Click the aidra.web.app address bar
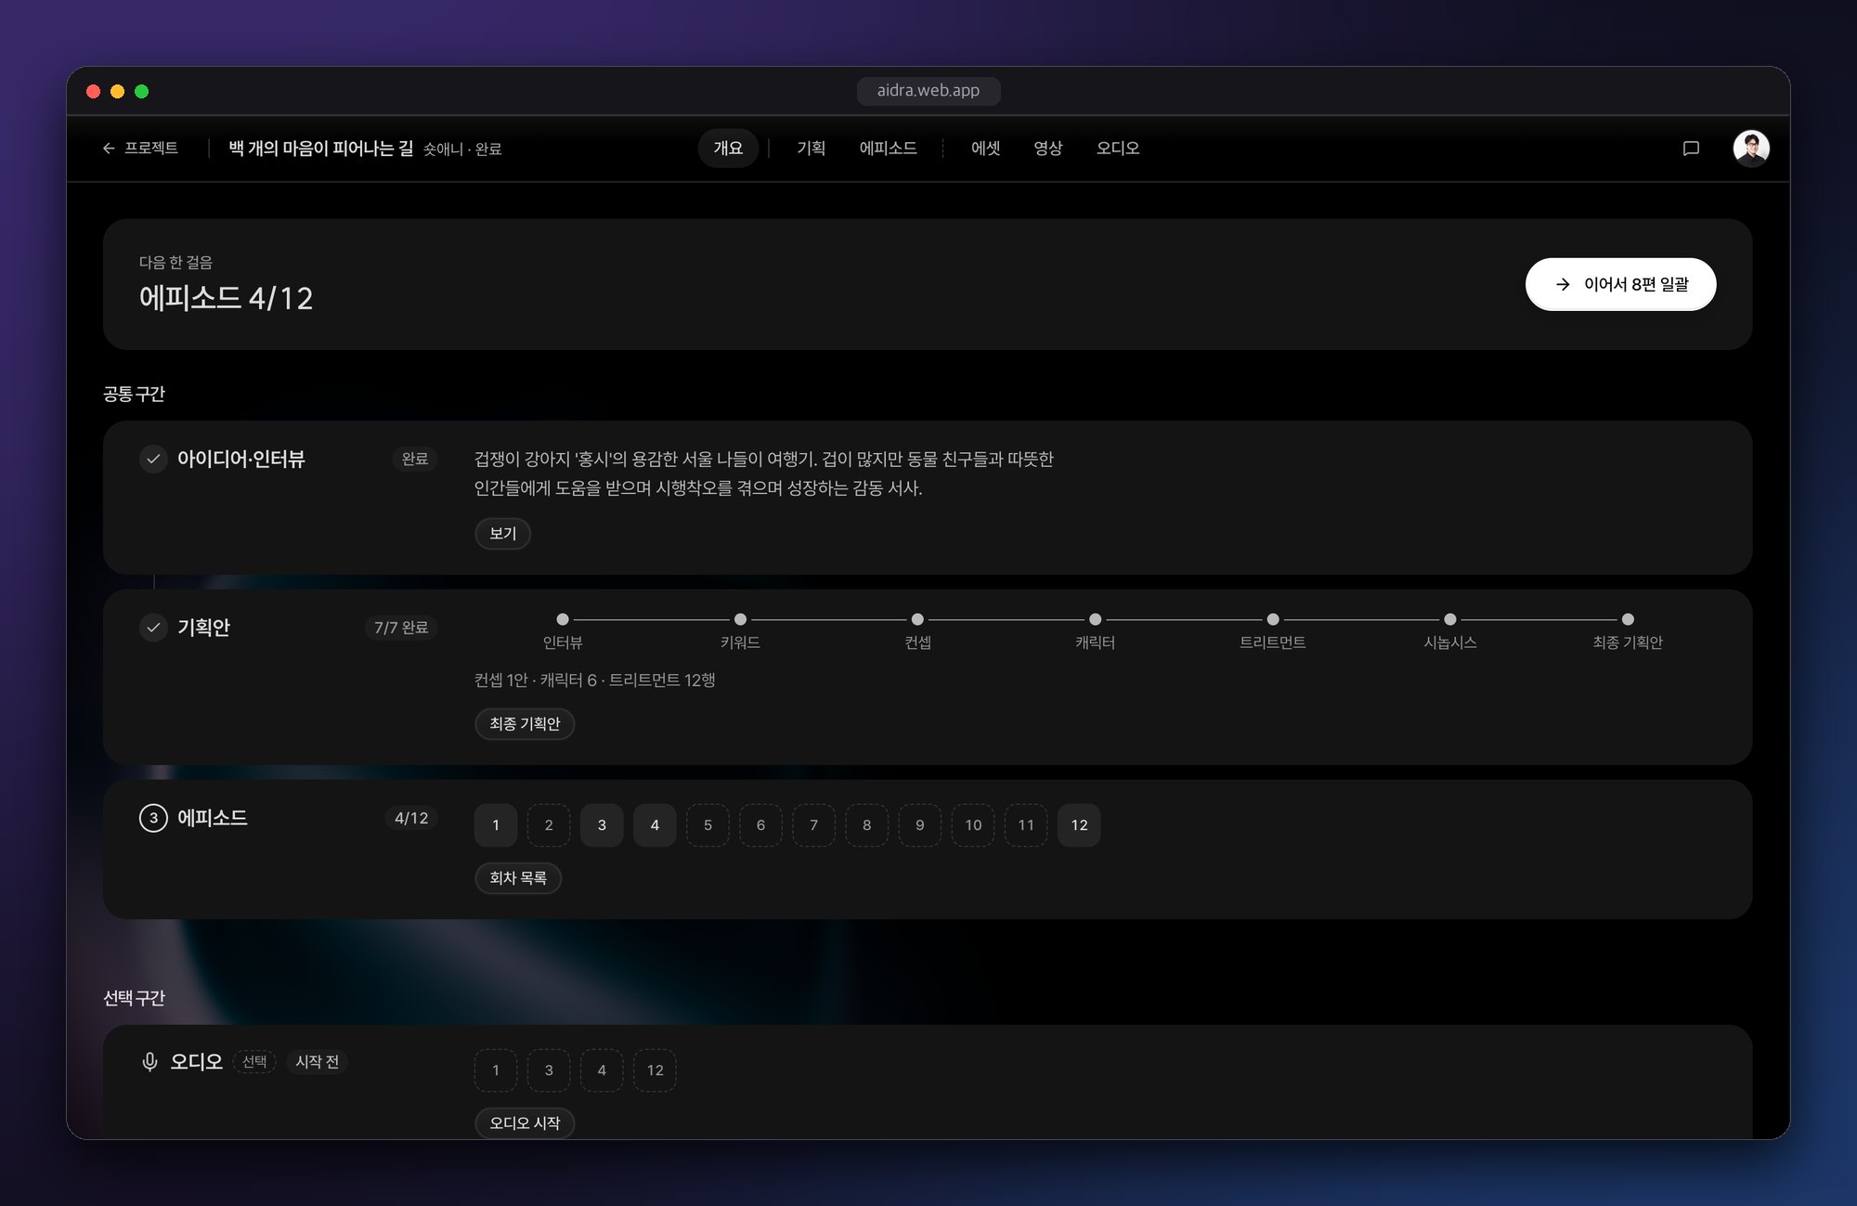 (928, 90)
